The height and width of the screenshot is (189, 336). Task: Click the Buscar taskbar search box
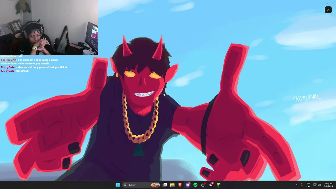[x=141, y=185]
